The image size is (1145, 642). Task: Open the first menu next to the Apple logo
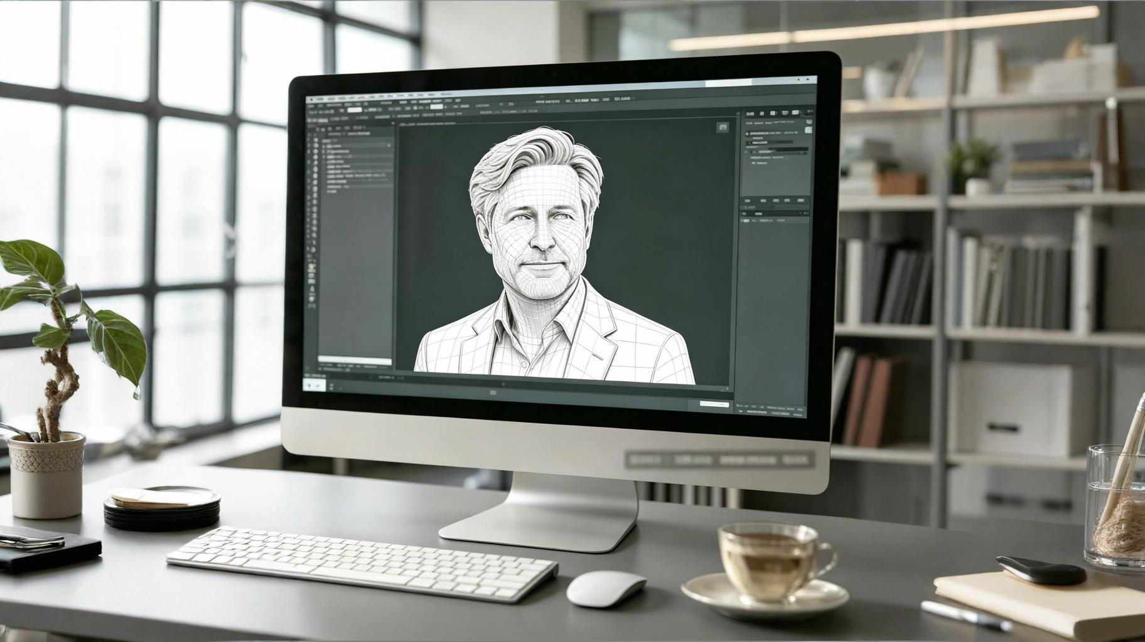[320, 99]
